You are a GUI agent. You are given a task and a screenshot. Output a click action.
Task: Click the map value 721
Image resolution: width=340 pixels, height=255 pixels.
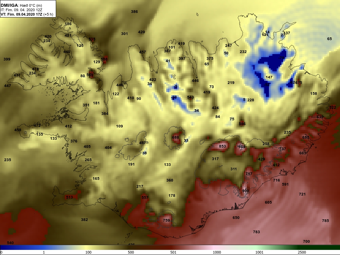point(302,194)
